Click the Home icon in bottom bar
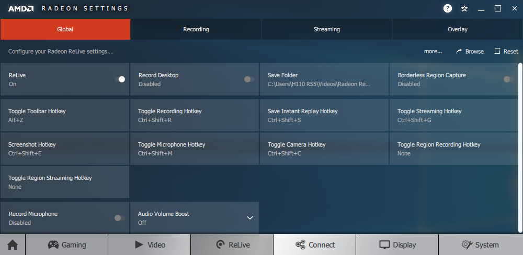This screenshot has height=255, width=523. click(13, 245)
